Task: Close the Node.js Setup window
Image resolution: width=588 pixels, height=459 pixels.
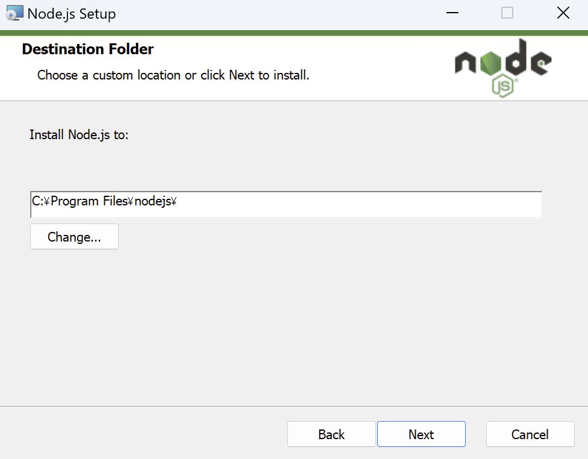Action: 563,13
